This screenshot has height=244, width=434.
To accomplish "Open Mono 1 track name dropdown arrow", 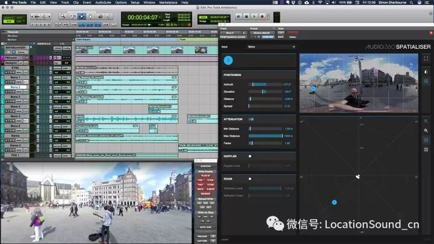I will tap(27, 77).
